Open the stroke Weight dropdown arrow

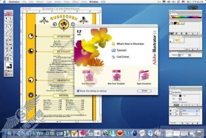point(190,55)
